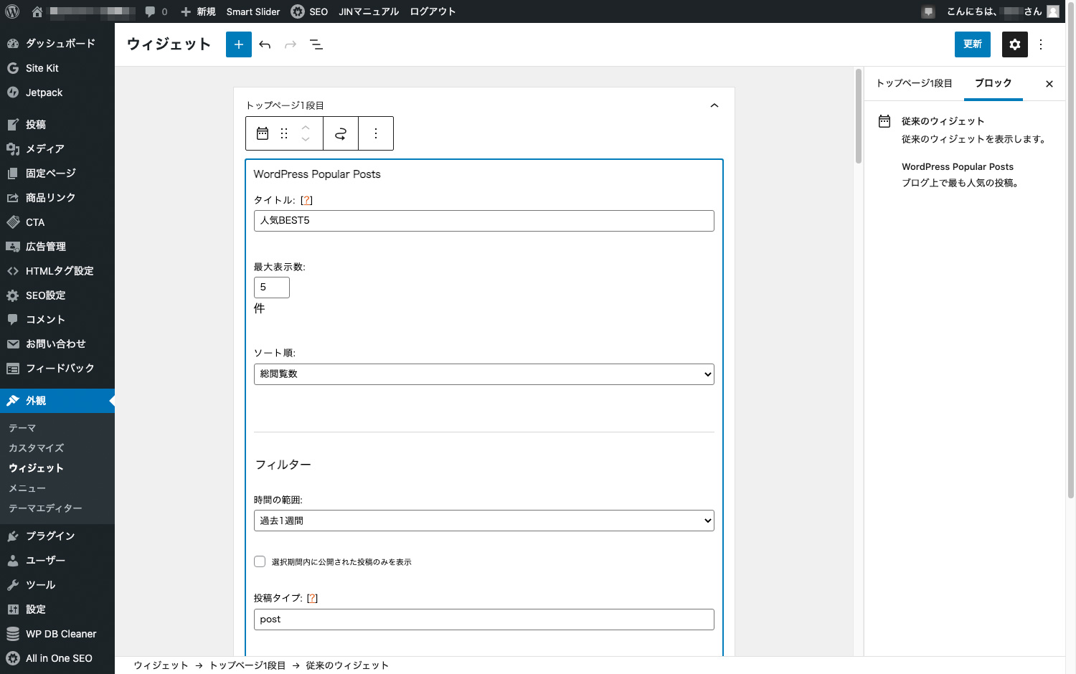This screenshot has width=1076, height=674.
Task: Go to ダッシュボード in sidebar
Action: [57, 43]
